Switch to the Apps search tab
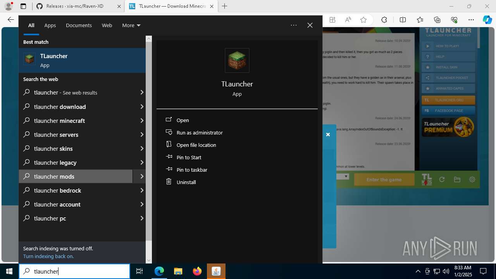This screenshot has height=279, width=496. click(x=50, y=25)
